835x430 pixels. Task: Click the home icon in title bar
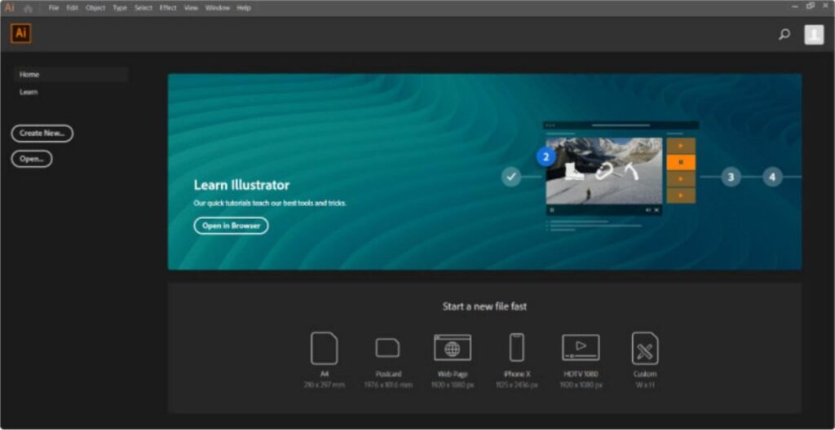click(29, 8)
